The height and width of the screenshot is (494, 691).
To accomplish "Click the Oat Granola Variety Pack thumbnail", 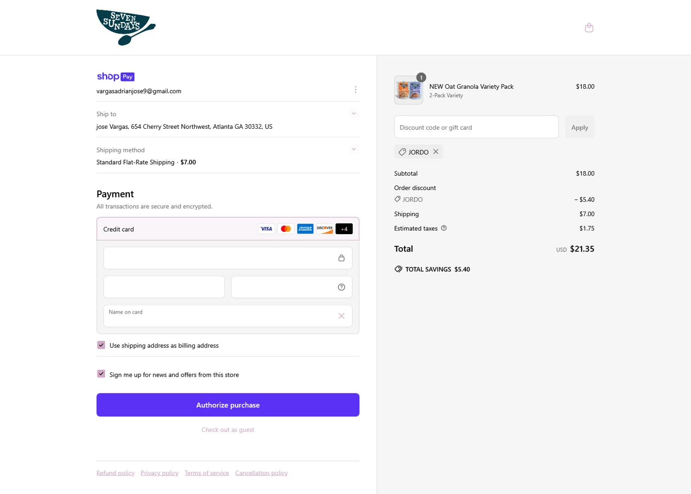I will click(409, 90).
